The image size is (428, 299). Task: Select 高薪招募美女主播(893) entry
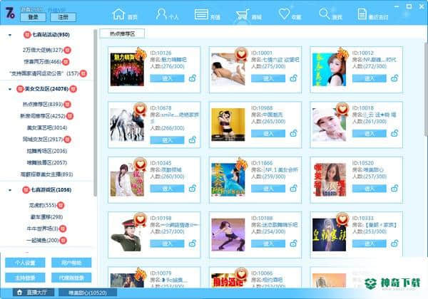[46, 174]
